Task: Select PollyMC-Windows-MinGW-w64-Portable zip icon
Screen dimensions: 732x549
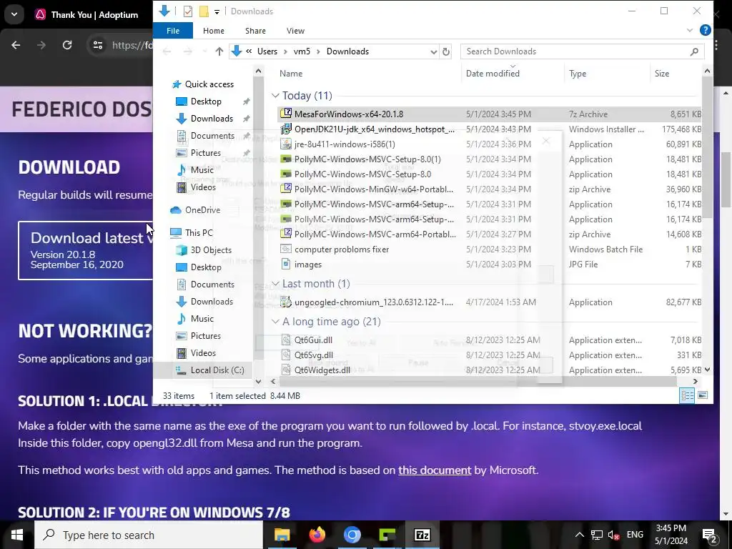Action: click(x=286, y=189)
